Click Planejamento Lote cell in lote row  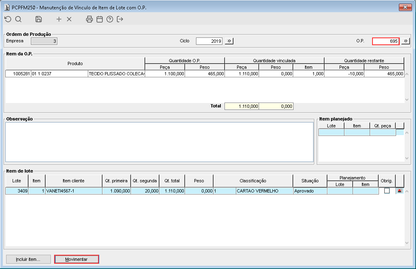(340, 191)
